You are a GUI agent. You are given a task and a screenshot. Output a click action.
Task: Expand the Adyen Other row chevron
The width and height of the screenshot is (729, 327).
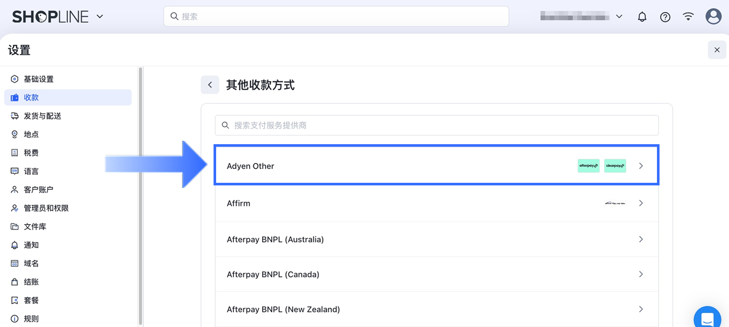pyautogui.click(x=641, y=166)
